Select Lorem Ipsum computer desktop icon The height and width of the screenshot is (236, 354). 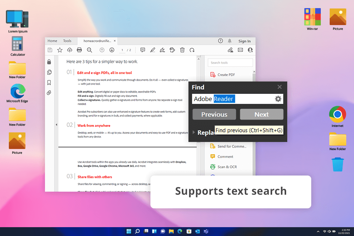[18, 21]
